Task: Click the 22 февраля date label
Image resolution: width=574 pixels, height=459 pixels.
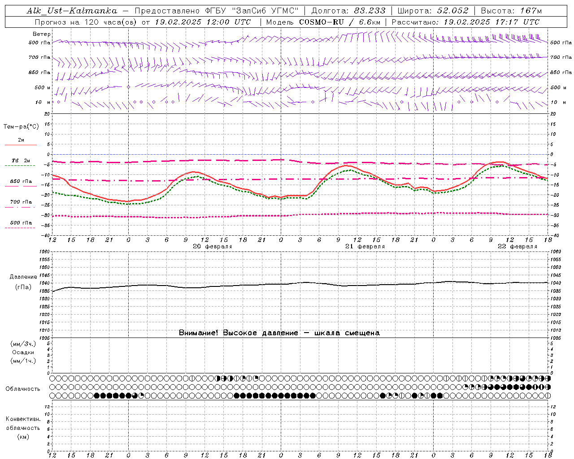Action: (x=517, y=247)
